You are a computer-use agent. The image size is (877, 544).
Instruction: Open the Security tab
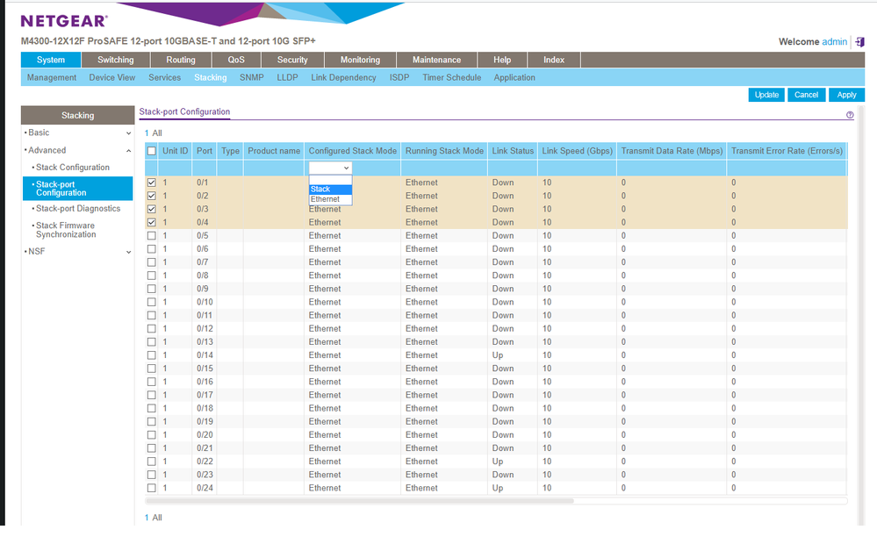[x=292, y=60]
